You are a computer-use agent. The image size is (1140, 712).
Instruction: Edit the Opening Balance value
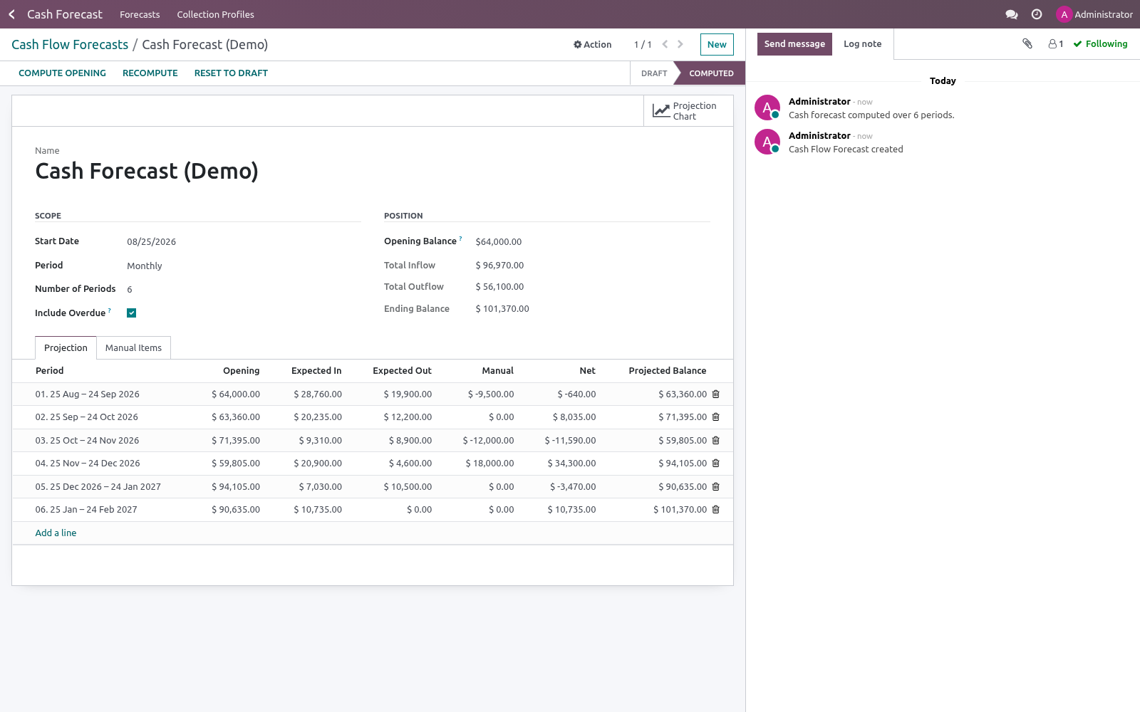click(x=592, y=242)
